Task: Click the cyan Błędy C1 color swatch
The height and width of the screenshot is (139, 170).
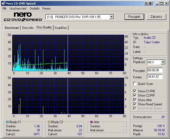Action: [7, 122]
